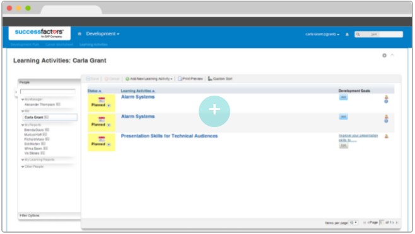415x234 pixels.
Task: Click the People search input field
Action: point(48,91)
